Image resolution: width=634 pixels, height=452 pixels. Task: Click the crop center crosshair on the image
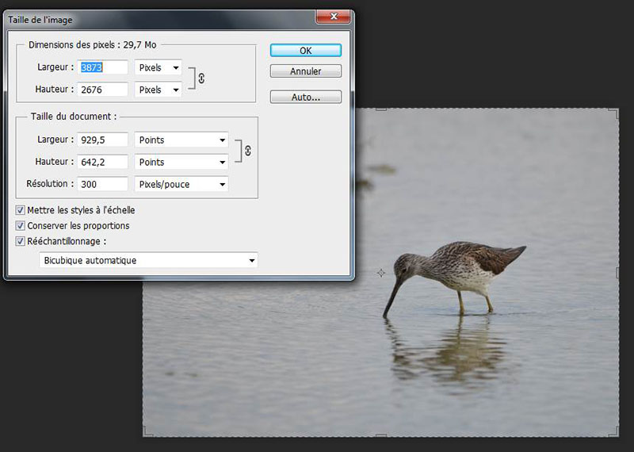point(381,273)
